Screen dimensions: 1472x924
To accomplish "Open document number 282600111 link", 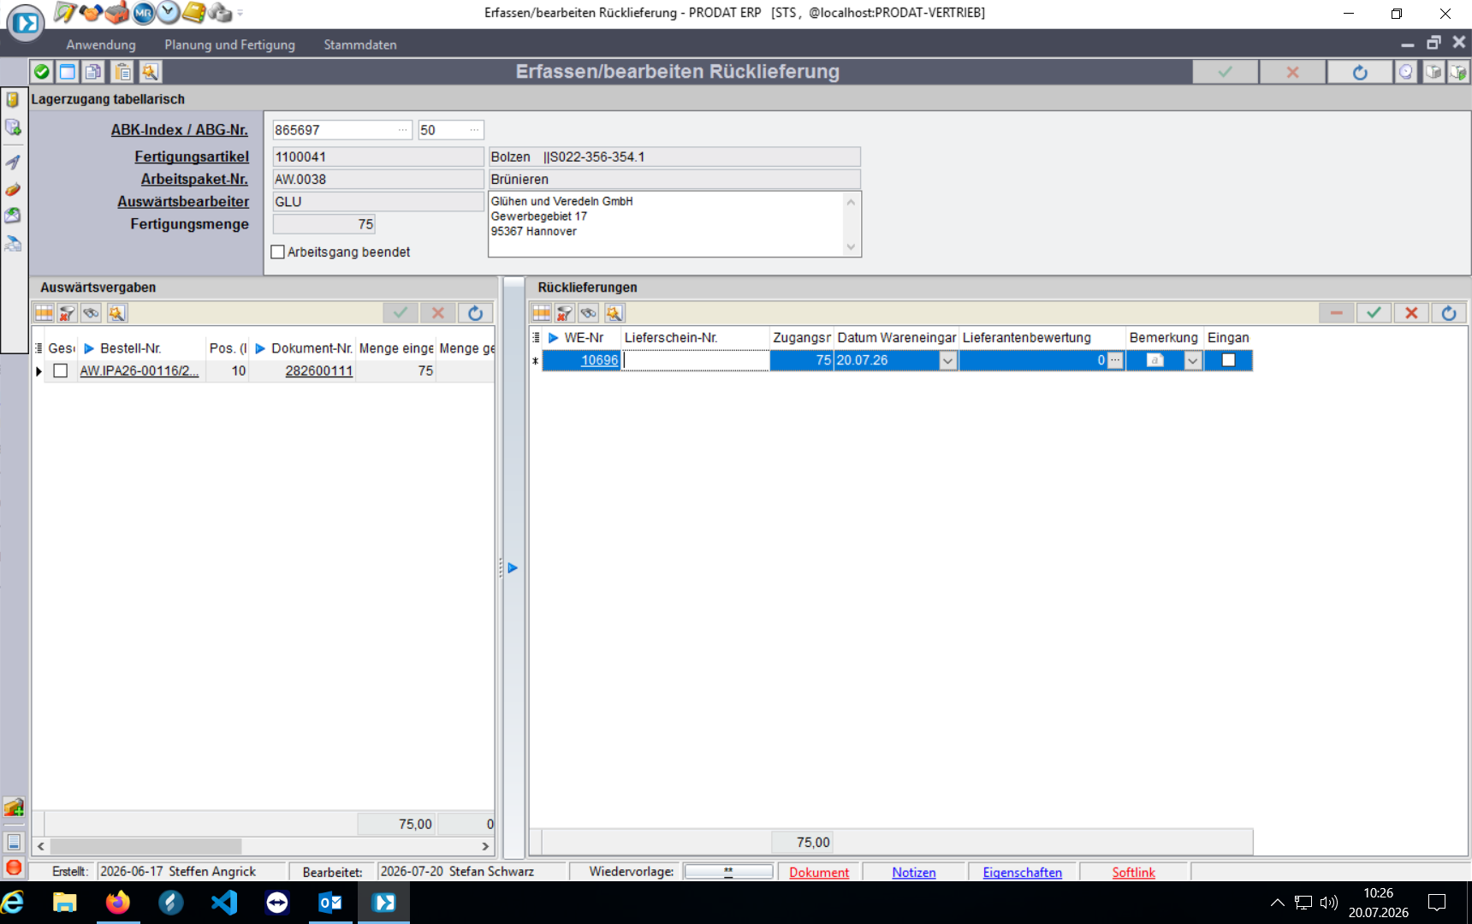I will pos(318,370).
